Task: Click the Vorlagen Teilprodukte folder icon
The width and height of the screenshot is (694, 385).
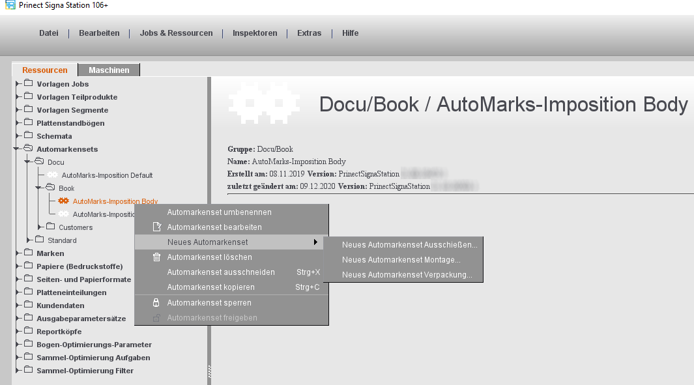Action: tap(29, 96)
